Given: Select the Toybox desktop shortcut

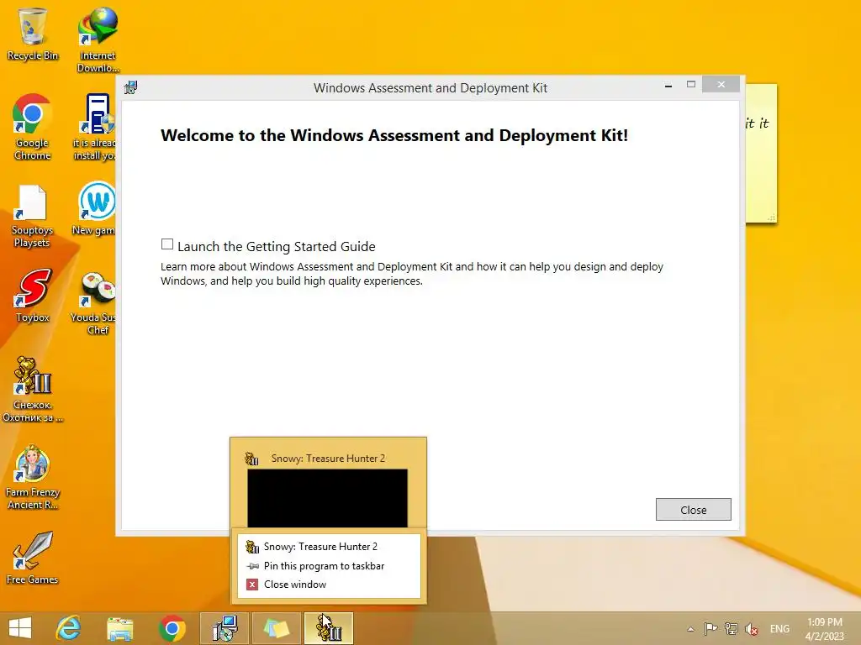Looking at the screenshot, I should [33, 296].
